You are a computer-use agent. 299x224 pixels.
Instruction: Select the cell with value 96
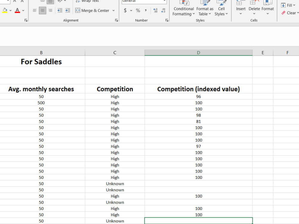[x=199, y=96]
